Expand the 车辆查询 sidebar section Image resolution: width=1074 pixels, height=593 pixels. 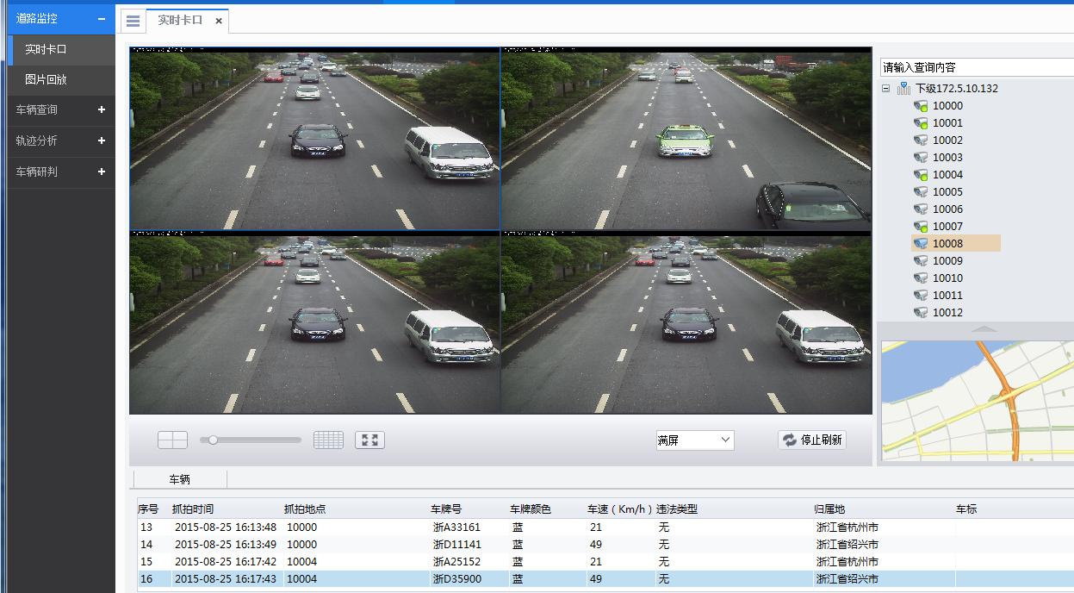coord(102,109)
